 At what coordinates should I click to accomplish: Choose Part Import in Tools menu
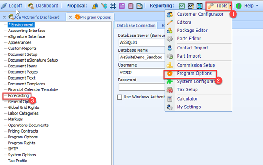click(189, 56)
